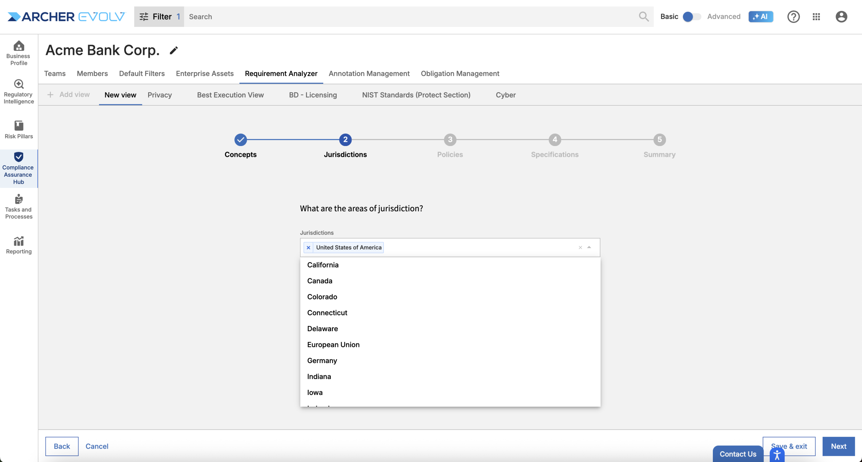This screenshot has width=862, height=462.
Task: Open the Reporting sidebar icon
Action: coord(19,245)
